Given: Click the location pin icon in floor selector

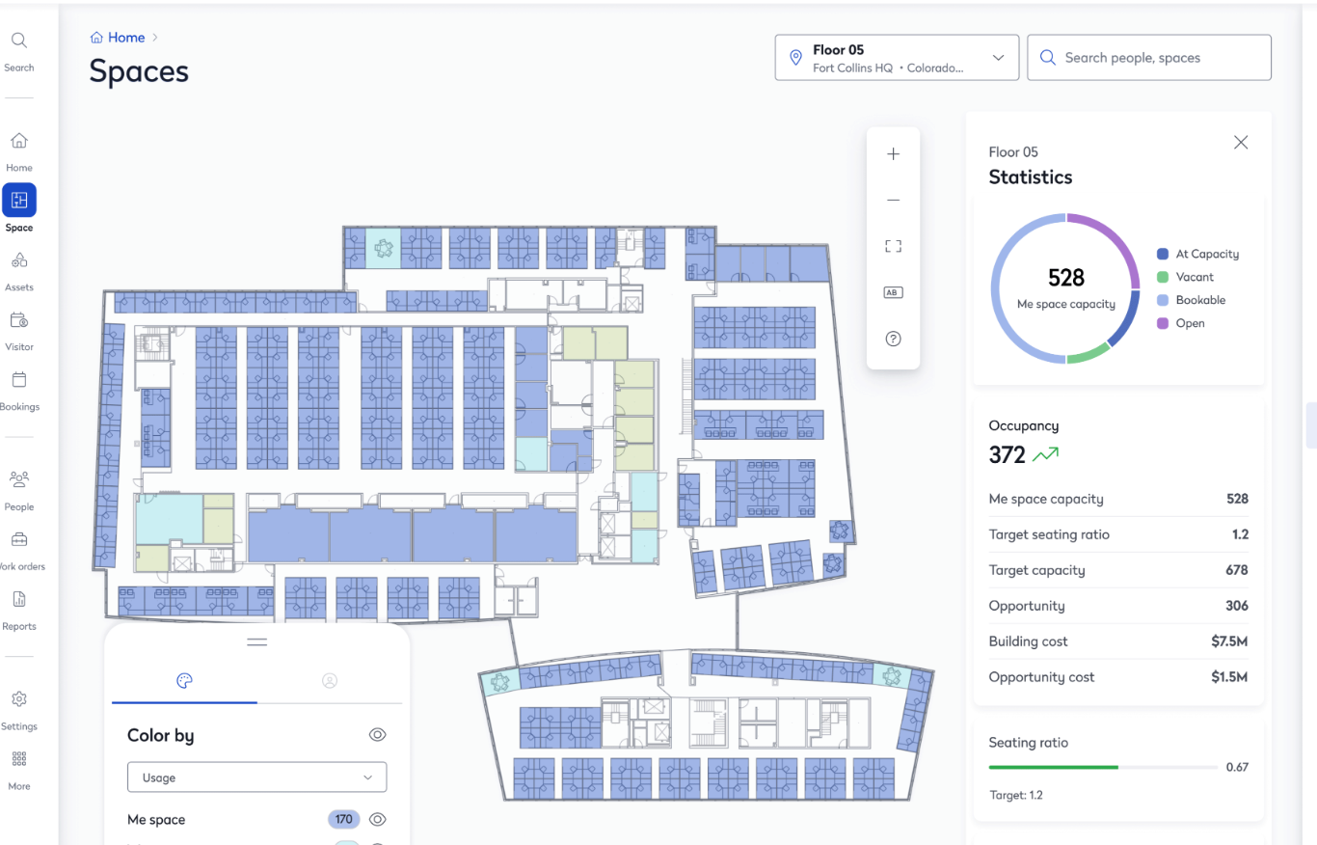Looking at the screenshot, I should pyautogui.click(x=795, y=58).
